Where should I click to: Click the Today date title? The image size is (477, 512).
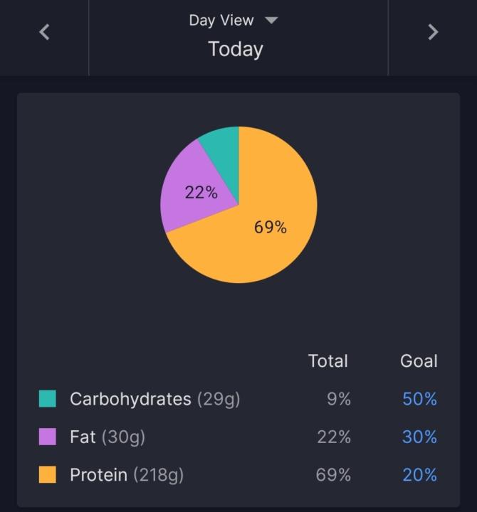pos(236,49)
